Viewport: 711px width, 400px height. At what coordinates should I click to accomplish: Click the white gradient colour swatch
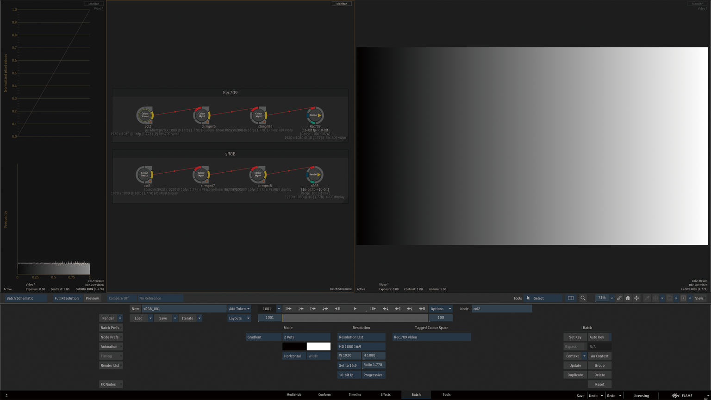pos(318,346)
